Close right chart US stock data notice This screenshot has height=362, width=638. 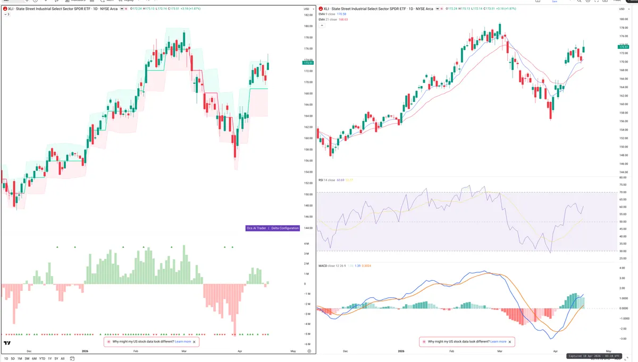pyautogui.click(x=509, y=342)
